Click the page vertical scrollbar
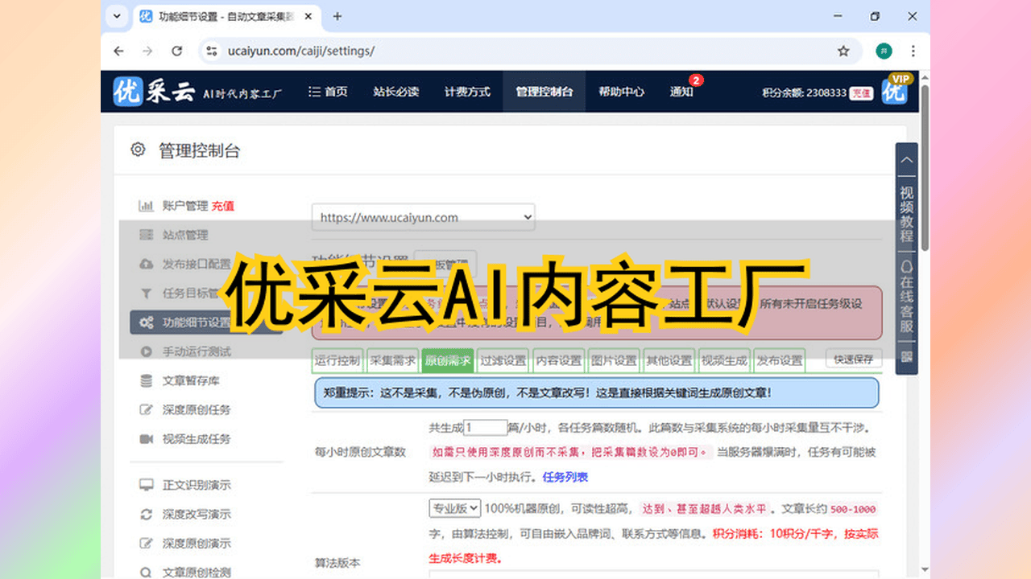1031x579 pixels. [x=925, y=169]
